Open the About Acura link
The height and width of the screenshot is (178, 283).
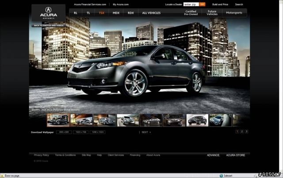[153, 155]
